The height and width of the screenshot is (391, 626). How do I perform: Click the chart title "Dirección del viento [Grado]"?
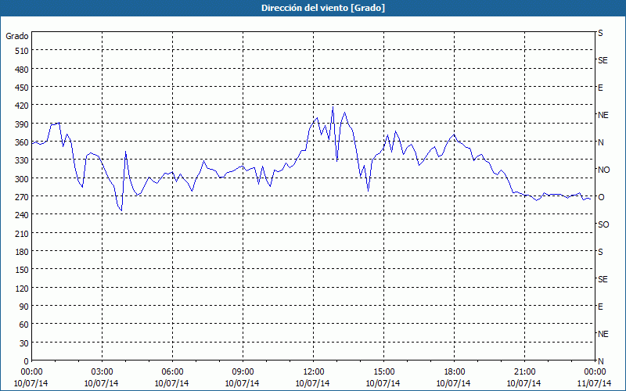(323, 8)
